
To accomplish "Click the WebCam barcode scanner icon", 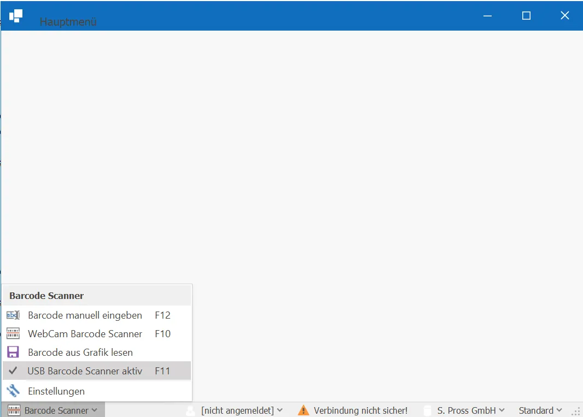I will tap(13, 333).
